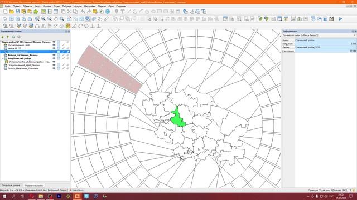Open the Окно menu
This screenshot has height=200, width=357.
(111, 6)
